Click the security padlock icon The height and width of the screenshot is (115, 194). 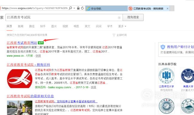pos(78,8)
